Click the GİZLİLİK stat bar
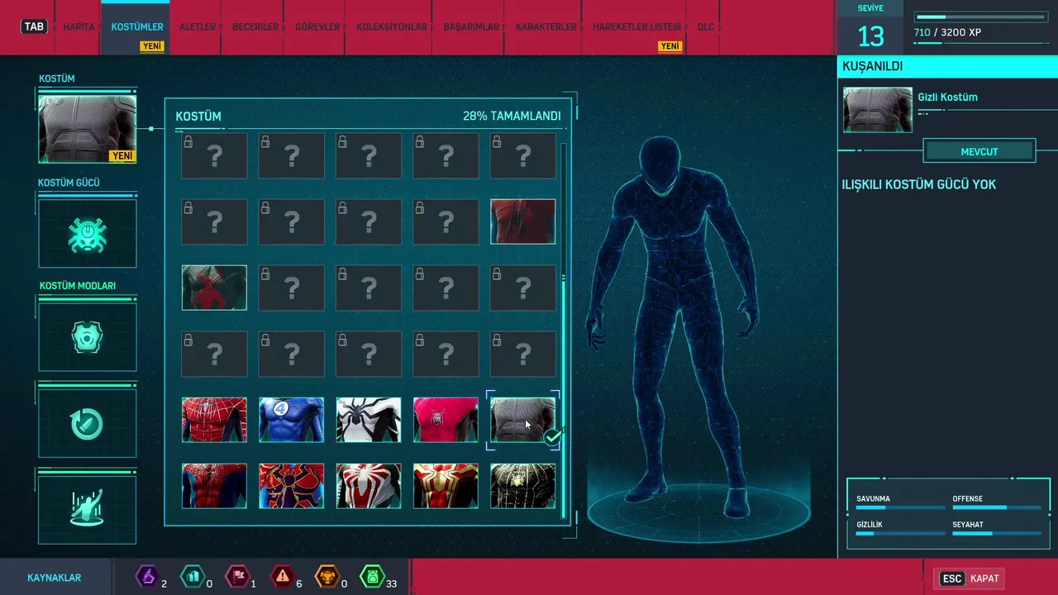The height and width of the screenshot is (595, 1058). click(x=900, y=534)
